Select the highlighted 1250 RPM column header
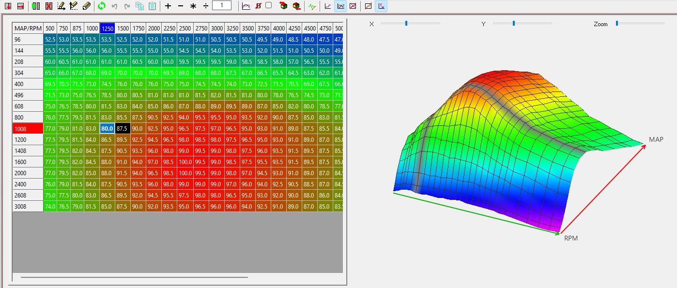 pos(107,29)
